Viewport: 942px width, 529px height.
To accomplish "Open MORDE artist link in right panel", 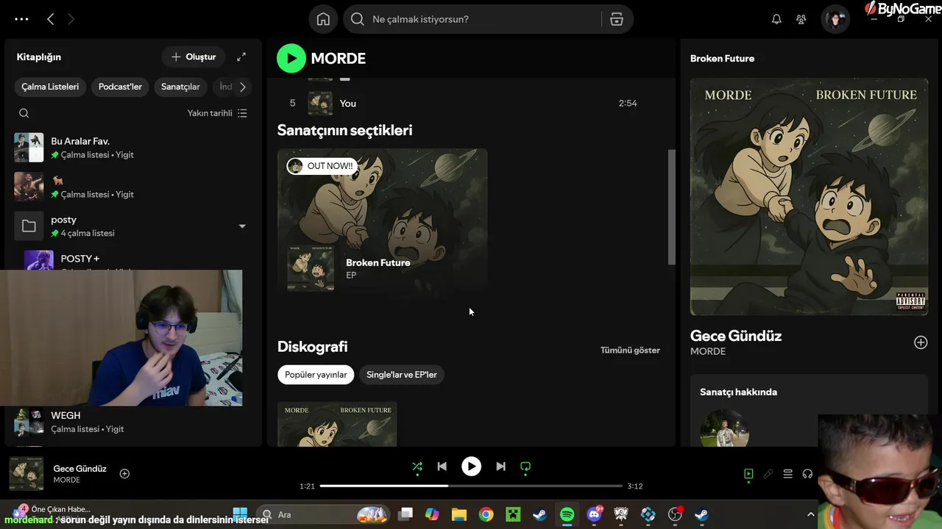I will 708,351.
